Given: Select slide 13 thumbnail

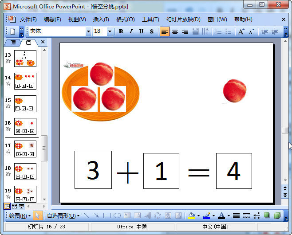Looking at the screenshot, I should (25, 59).
